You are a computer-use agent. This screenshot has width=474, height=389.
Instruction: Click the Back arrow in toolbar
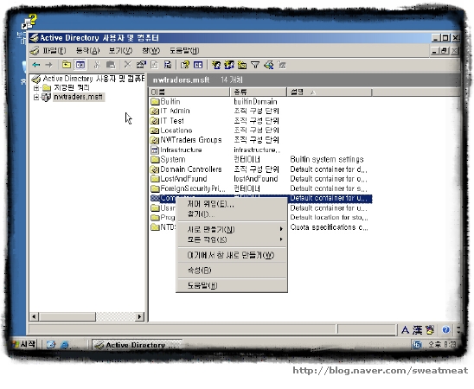pyautogui.click(x=36, y=65)
